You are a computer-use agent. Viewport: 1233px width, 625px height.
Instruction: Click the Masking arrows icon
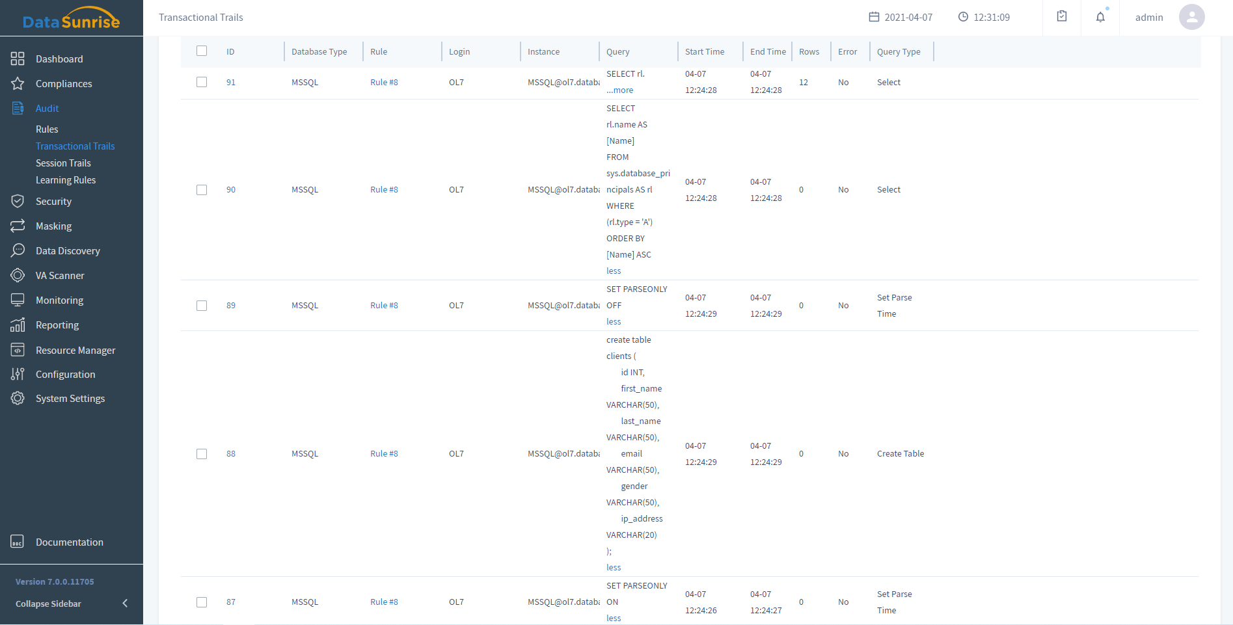pyautogui.click(x=18, y=226)
